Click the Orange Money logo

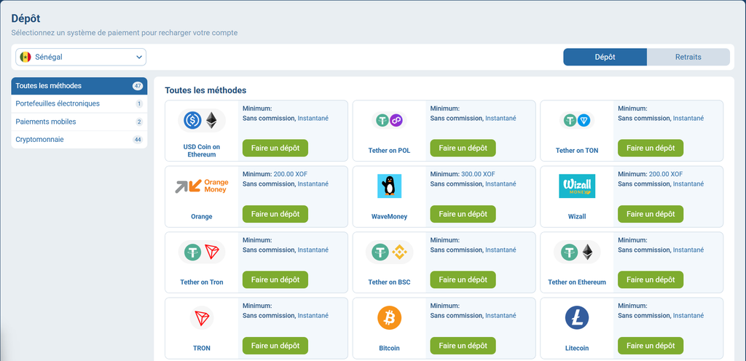click(x=202, y=186)
